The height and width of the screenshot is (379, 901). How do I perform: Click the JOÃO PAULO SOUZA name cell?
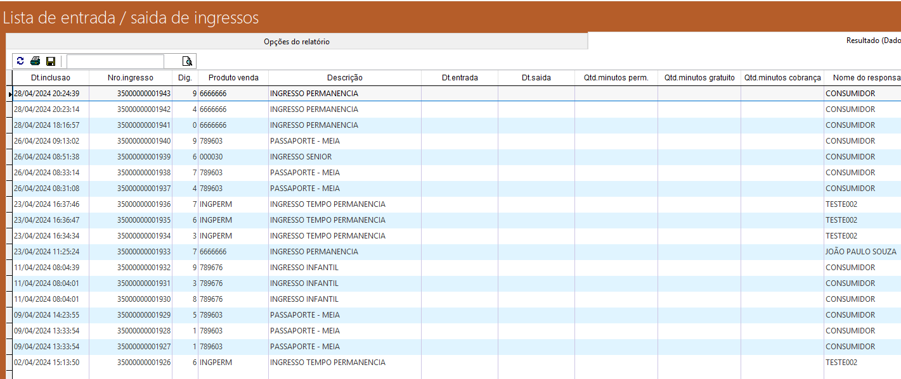[x=860, y=252]
